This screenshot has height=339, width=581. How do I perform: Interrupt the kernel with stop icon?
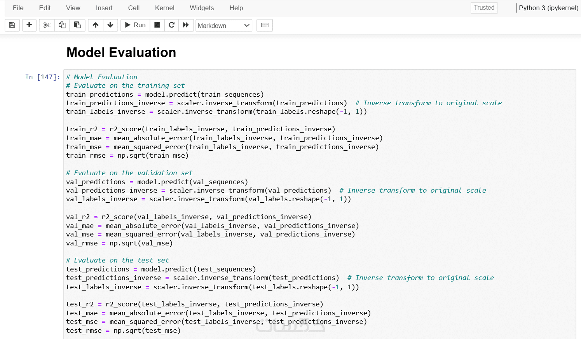pos(157,25)
